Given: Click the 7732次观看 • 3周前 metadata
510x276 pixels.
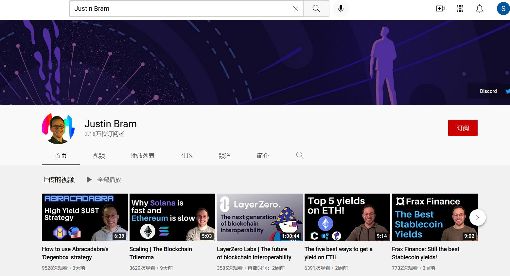Looking at the screenshot, I should 413,268.
